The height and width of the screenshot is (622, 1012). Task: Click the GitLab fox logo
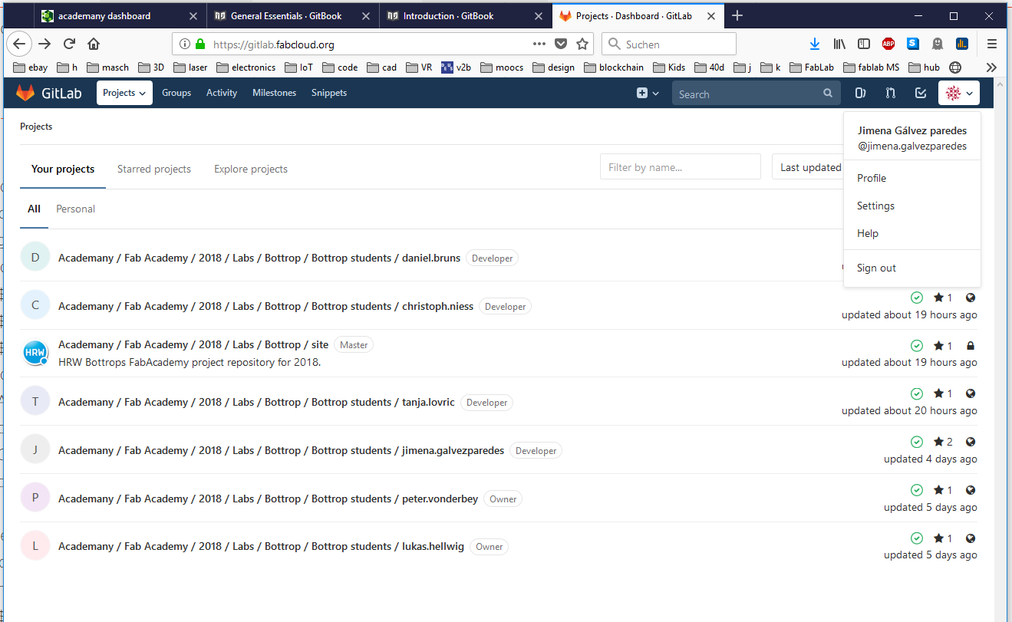coord(25,93)
